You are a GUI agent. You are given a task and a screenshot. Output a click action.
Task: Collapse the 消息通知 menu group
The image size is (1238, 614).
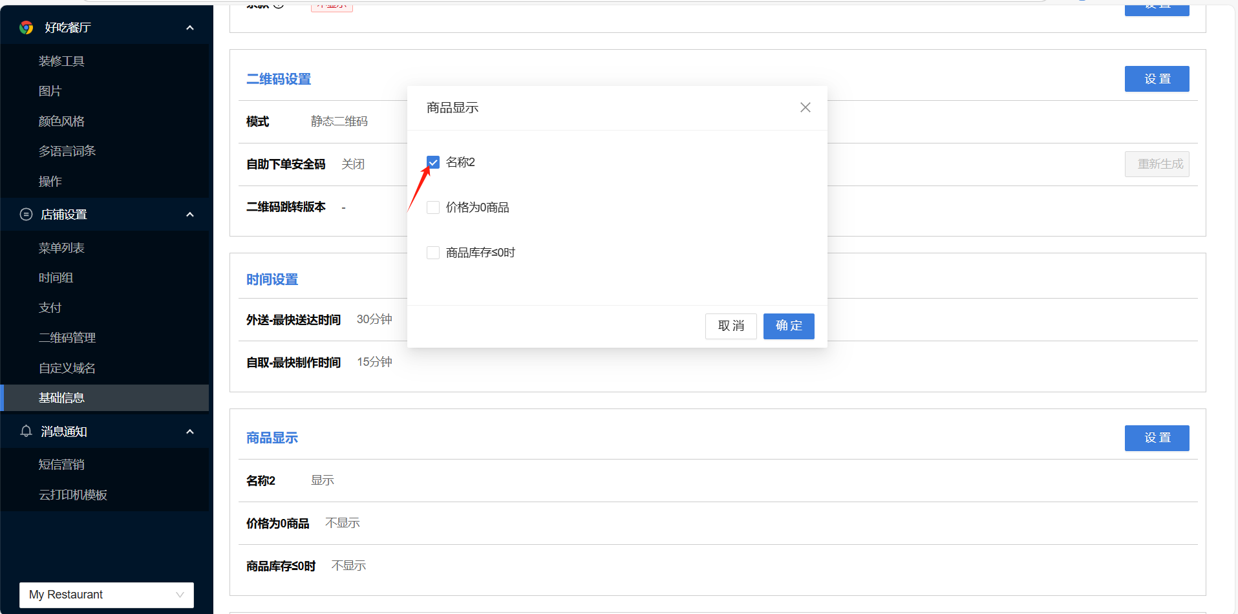point(190,431)
